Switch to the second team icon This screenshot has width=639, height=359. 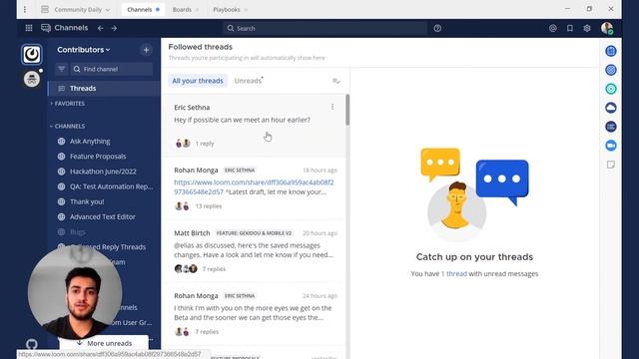(31, 79)
